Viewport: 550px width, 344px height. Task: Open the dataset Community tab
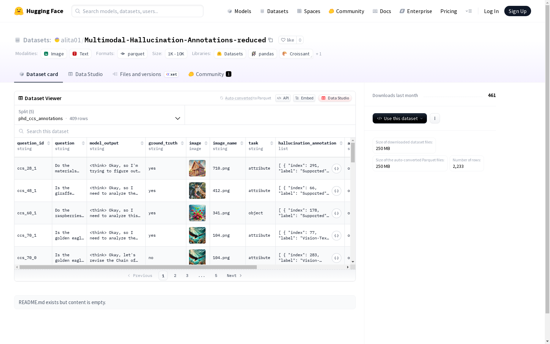pyautogui.click(x=210, y=74)
